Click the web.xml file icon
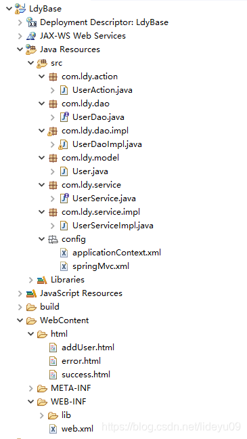The height and width of the screenshot is (439, 247). [x=53, y=429]
